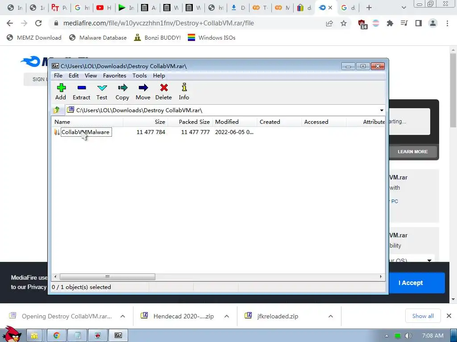The image size is (457, 342).
Task: Click the Chrome back button
Action: click(x=10, y=23)
